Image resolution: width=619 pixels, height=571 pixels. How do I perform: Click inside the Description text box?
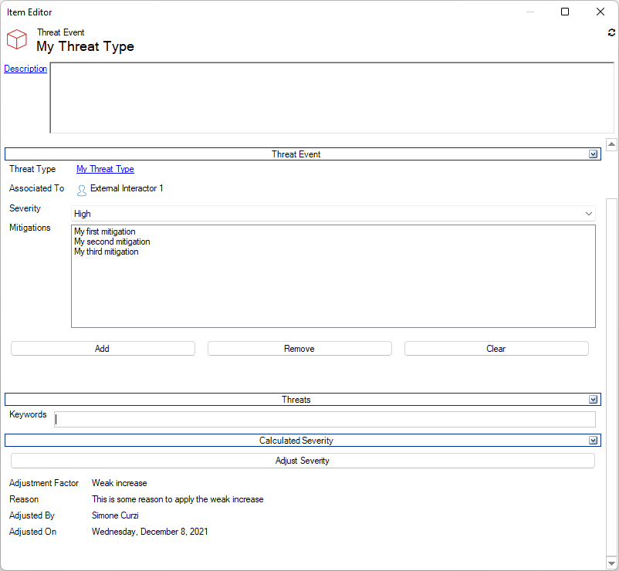[x=332, y=98]
